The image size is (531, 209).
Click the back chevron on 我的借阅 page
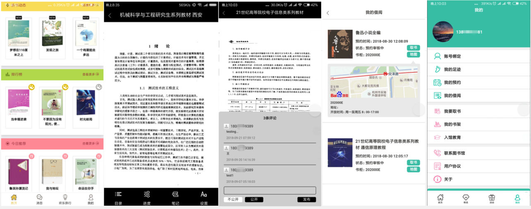pos(328,13)
